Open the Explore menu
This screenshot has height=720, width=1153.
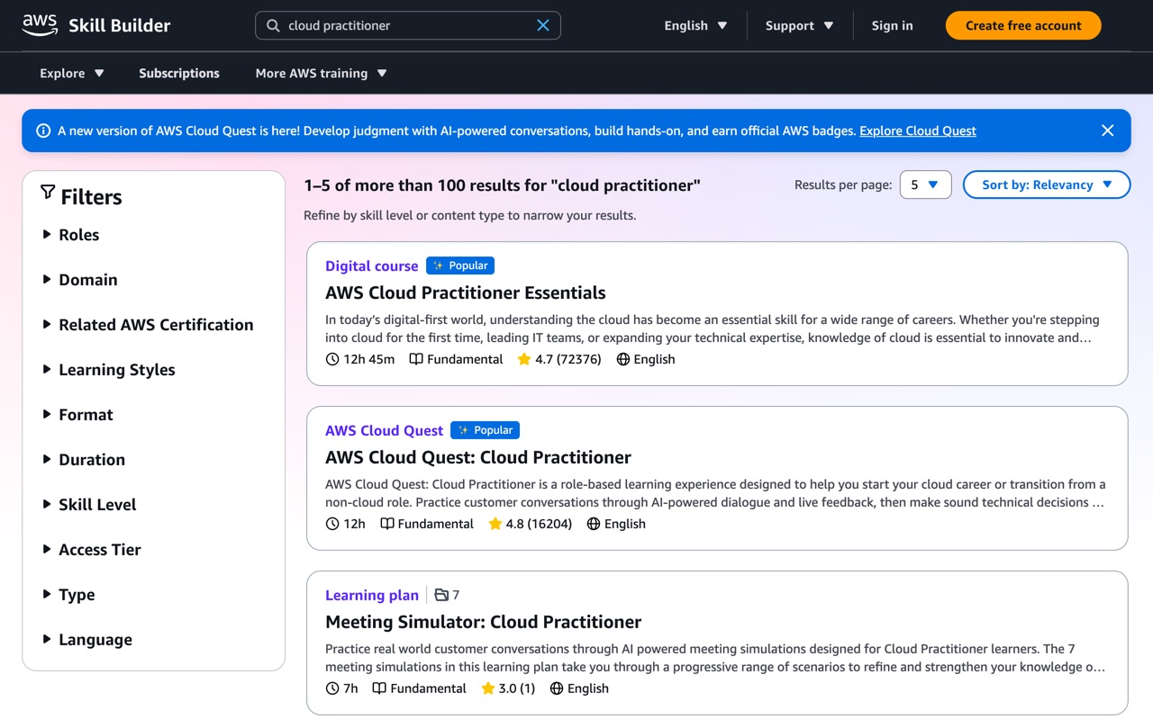coord(72,73)
